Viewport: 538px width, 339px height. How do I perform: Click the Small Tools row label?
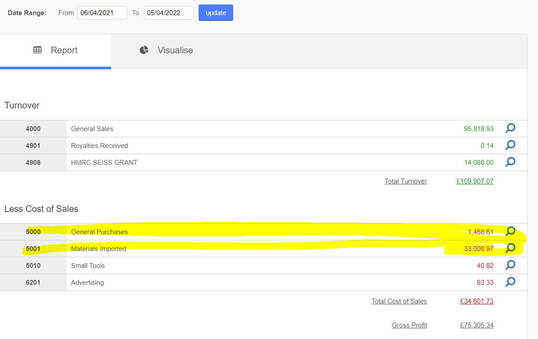88,266
